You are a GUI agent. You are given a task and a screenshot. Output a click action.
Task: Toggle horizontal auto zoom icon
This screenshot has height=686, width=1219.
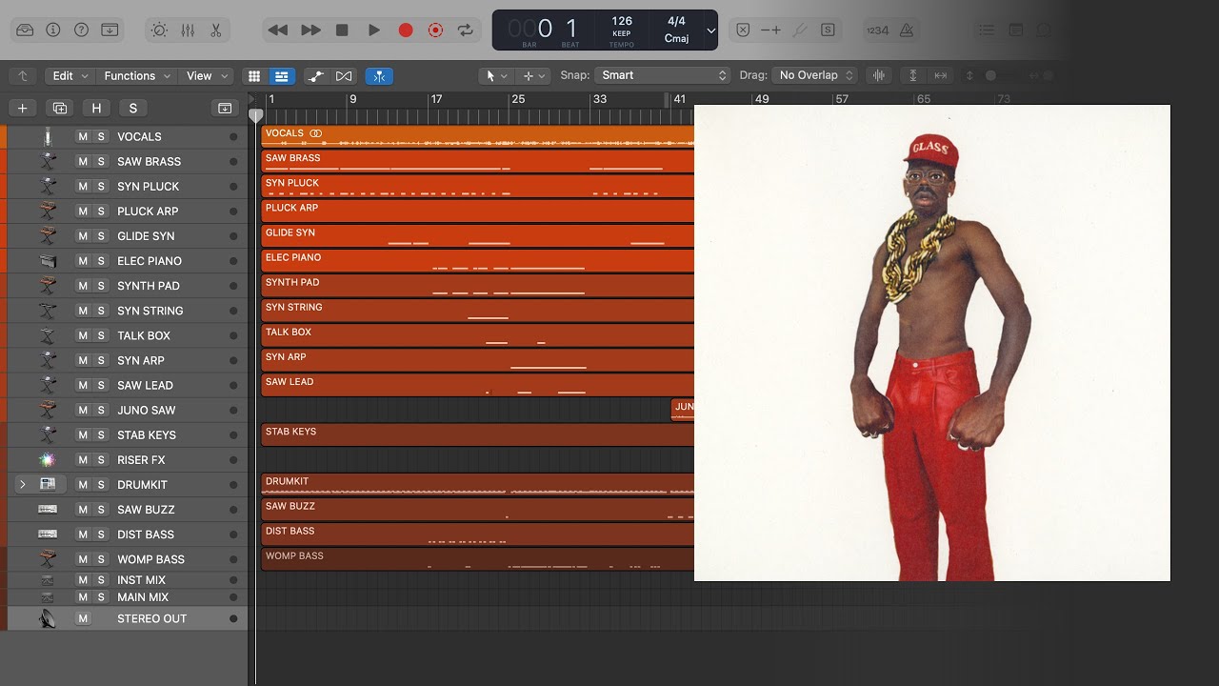(x=941, y=76)
